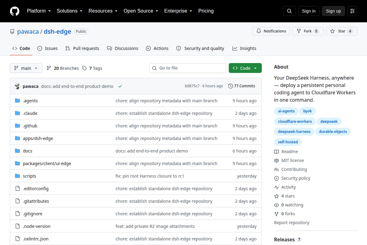Star the repository with Star button
The height and width of the screenshot is (245, 367).
(342, 31)
